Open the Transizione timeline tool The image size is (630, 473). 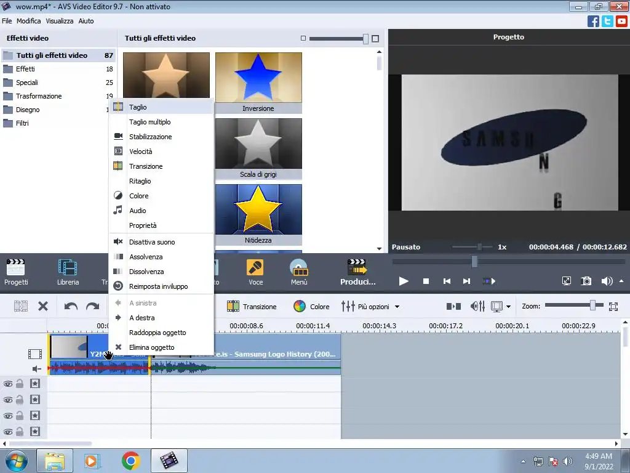click(x=252, y=307)
